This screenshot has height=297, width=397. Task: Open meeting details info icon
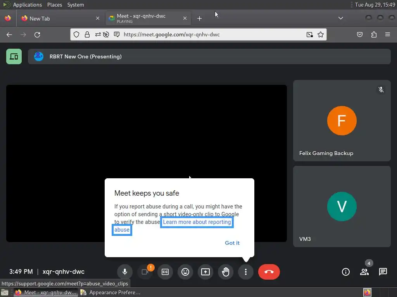point(345,272)
